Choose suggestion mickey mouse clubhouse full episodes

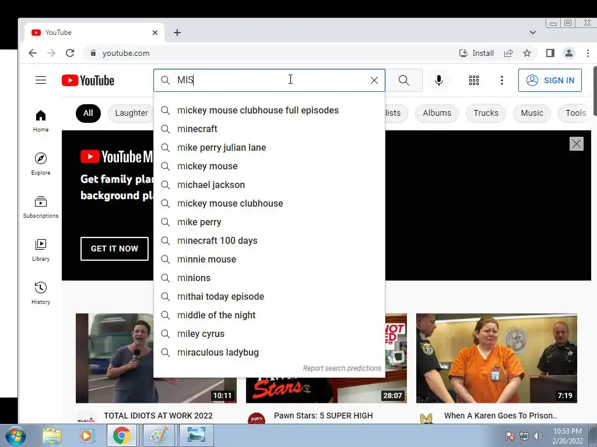(x=269, y=110)
